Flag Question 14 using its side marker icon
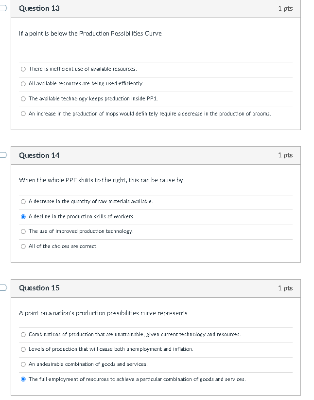314x400 pixels. [1, 154]
